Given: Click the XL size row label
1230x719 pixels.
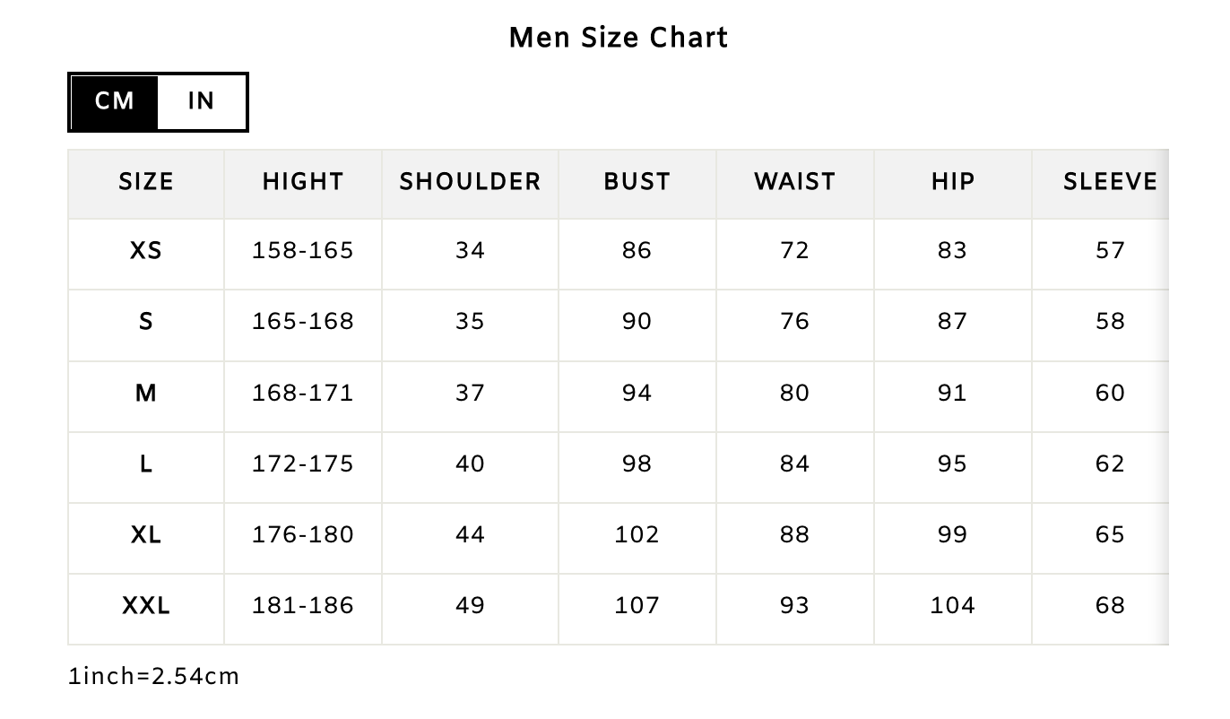Looking at the screenshot, I should click(146, 535).
